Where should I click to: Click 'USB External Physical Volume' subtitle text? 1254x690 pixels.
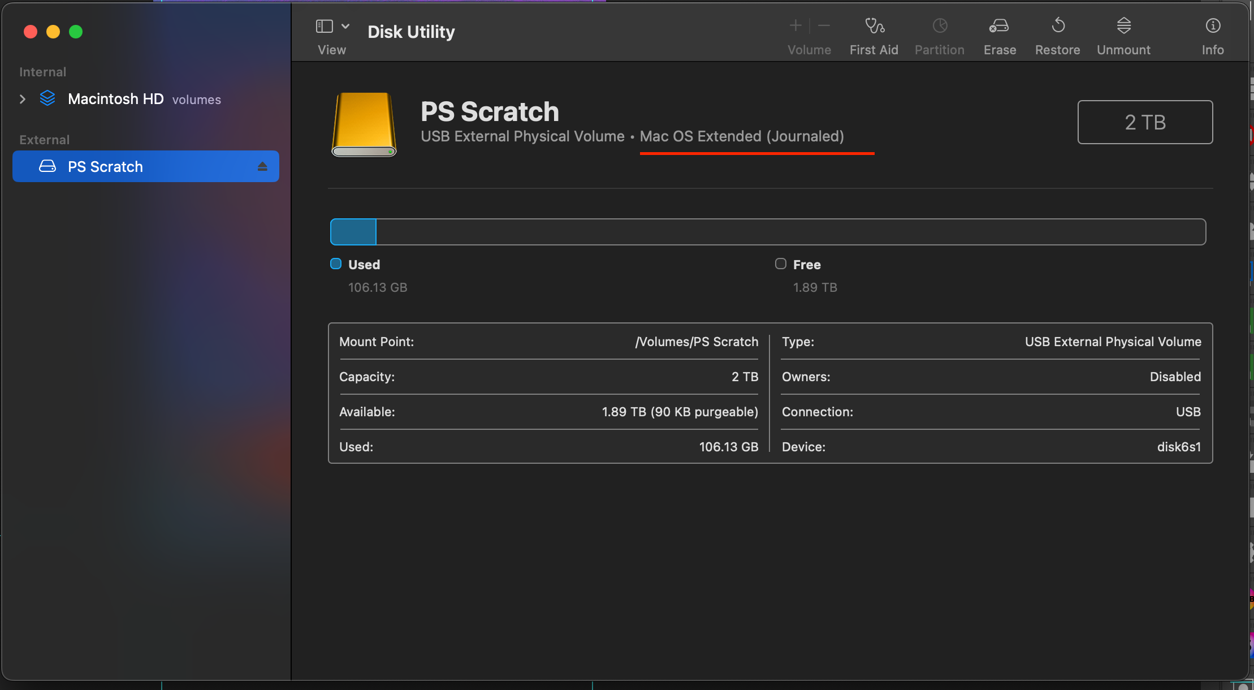pyautogui.click(x=522, y=136)
